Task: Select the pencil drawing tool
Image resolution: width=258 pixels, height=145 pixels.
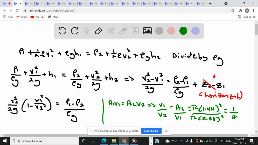Action: (x=99, y=31)
